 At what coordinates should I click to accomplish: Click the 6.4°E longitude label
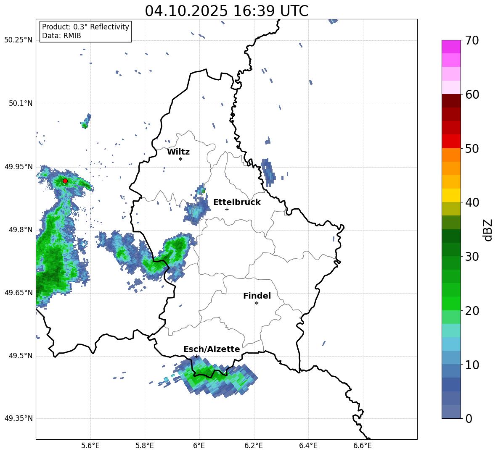[x=308, y=446]
